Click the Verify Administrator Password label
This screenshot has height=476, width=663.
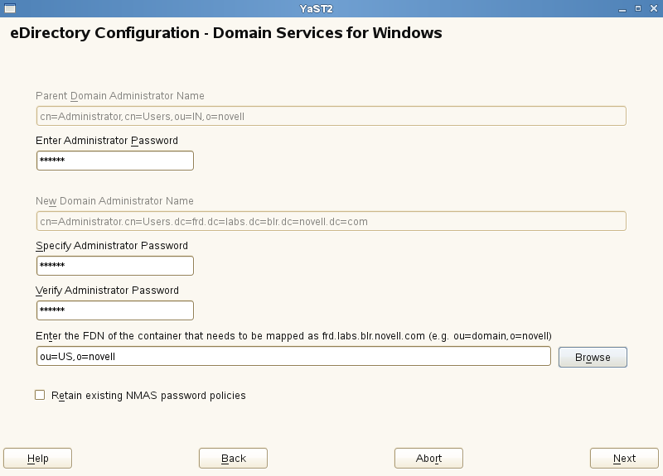point(107,291)
